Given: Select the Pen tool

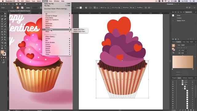Looking at the screenshot, I should click(x=2, y=19).
